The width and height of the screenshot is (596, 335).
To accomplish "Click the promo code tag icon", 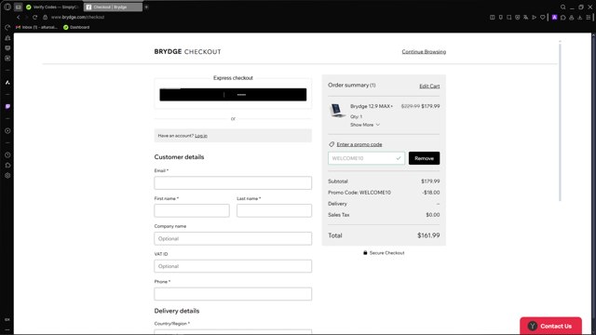I will click(332, 144).
